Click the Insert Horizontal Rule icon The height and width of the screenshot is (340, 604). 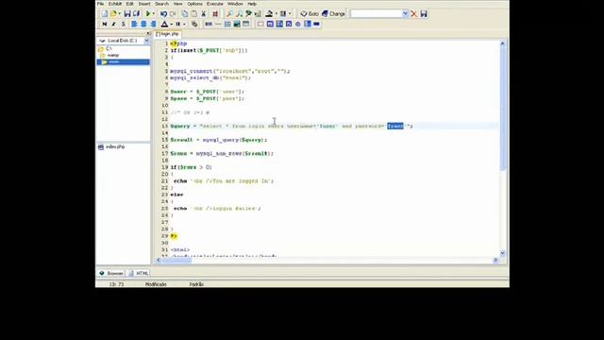pyautogui.click(x=218, y=24)
